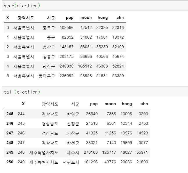This screenshot has width=188, height=173.
Task: Select ahn value 22313
Action: click(118, 27)
